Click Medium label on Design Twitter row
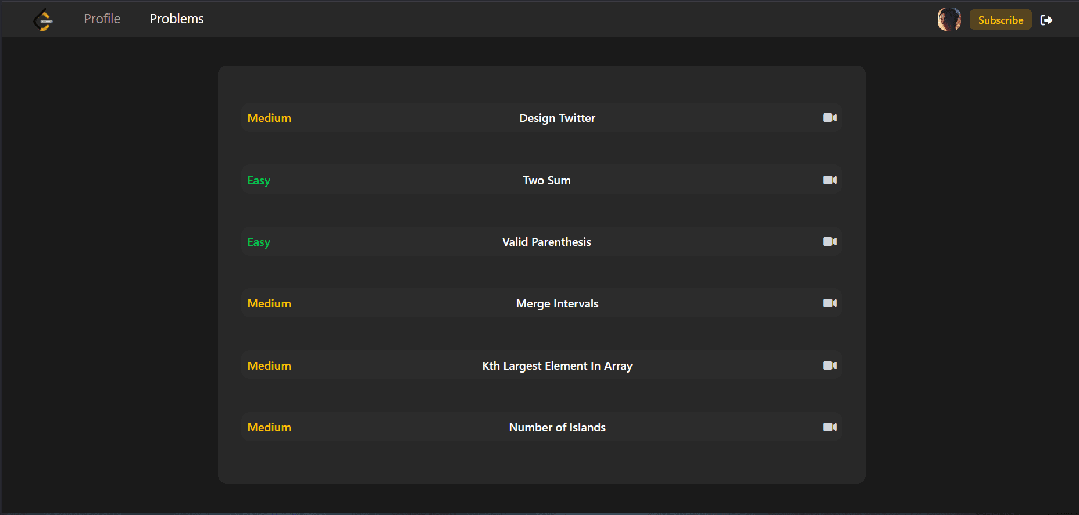 click(x=269, y=118)
